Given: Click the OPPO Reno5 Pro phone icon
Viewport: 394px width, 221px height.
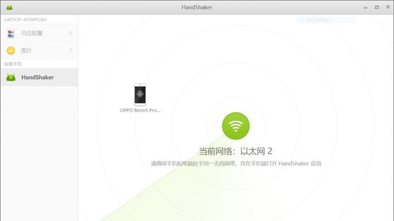Looking at the screenshot, I should (x=140, y=95).
